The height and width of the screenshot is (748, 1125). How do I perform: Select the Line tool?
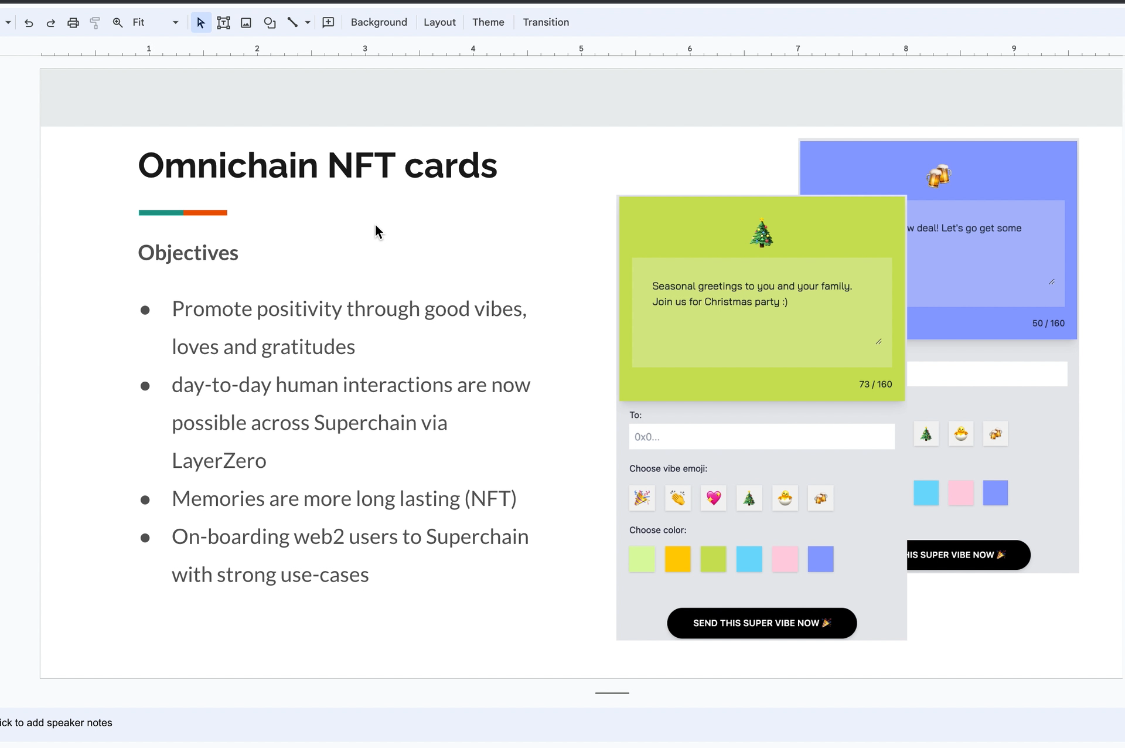coord(292,23)
